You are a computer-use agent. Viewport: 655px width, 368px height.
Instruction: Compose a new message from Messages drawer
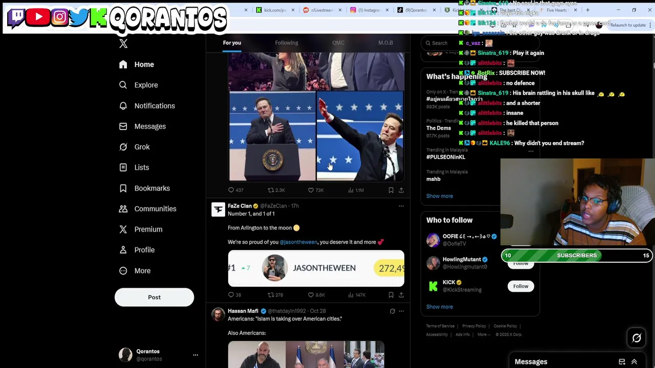coord(622,362)
